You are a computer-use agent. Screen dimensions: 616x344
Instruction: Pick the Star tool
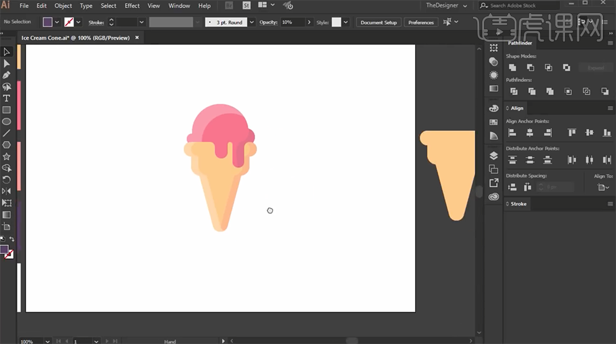(x=7, y=156)
